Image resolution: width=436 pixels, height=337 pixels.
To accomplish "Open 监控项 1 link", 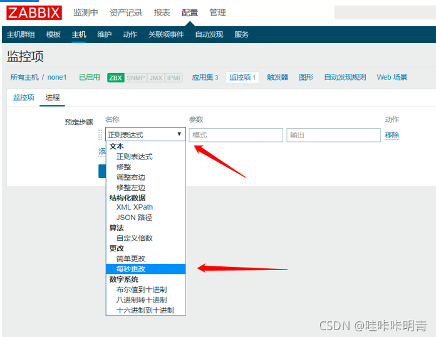I will (x=242, y=78).
